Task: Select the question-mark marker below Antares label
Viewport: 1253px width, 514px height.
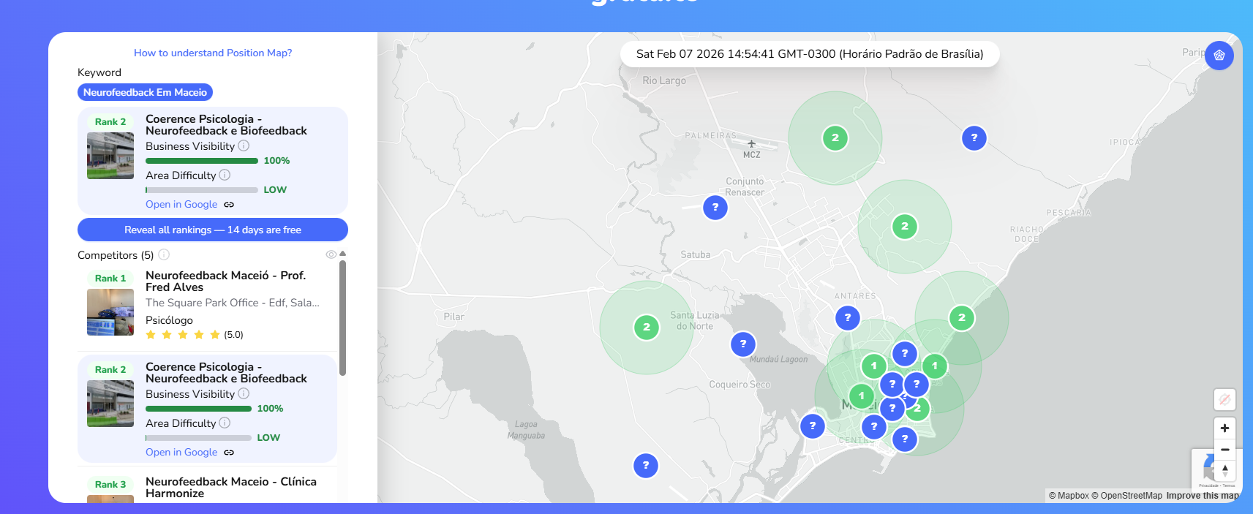Action: pos(848,318)
